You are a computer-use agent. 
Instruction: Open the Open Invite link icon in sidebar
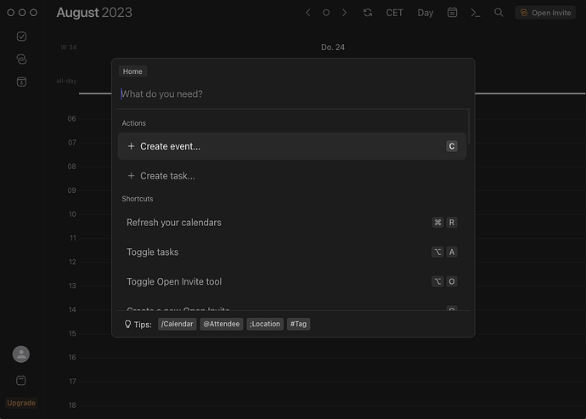coord(22,59)
